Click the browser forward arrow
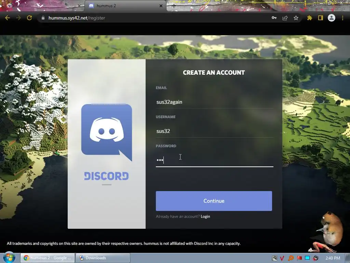 [18, 18]
